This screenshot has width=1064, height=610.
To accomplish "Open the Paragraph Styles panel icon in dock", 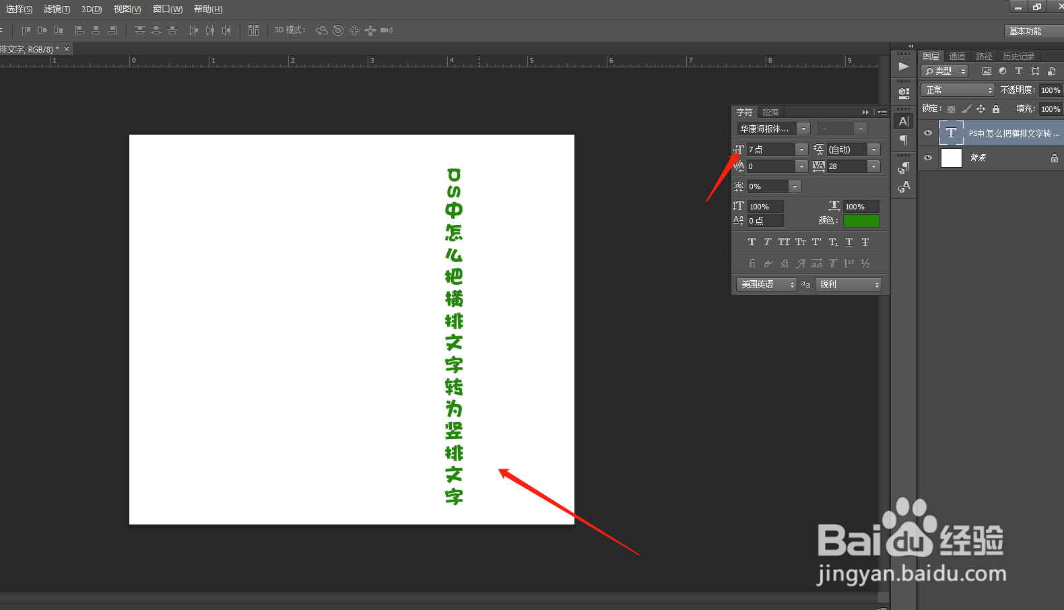I will 904,168.
